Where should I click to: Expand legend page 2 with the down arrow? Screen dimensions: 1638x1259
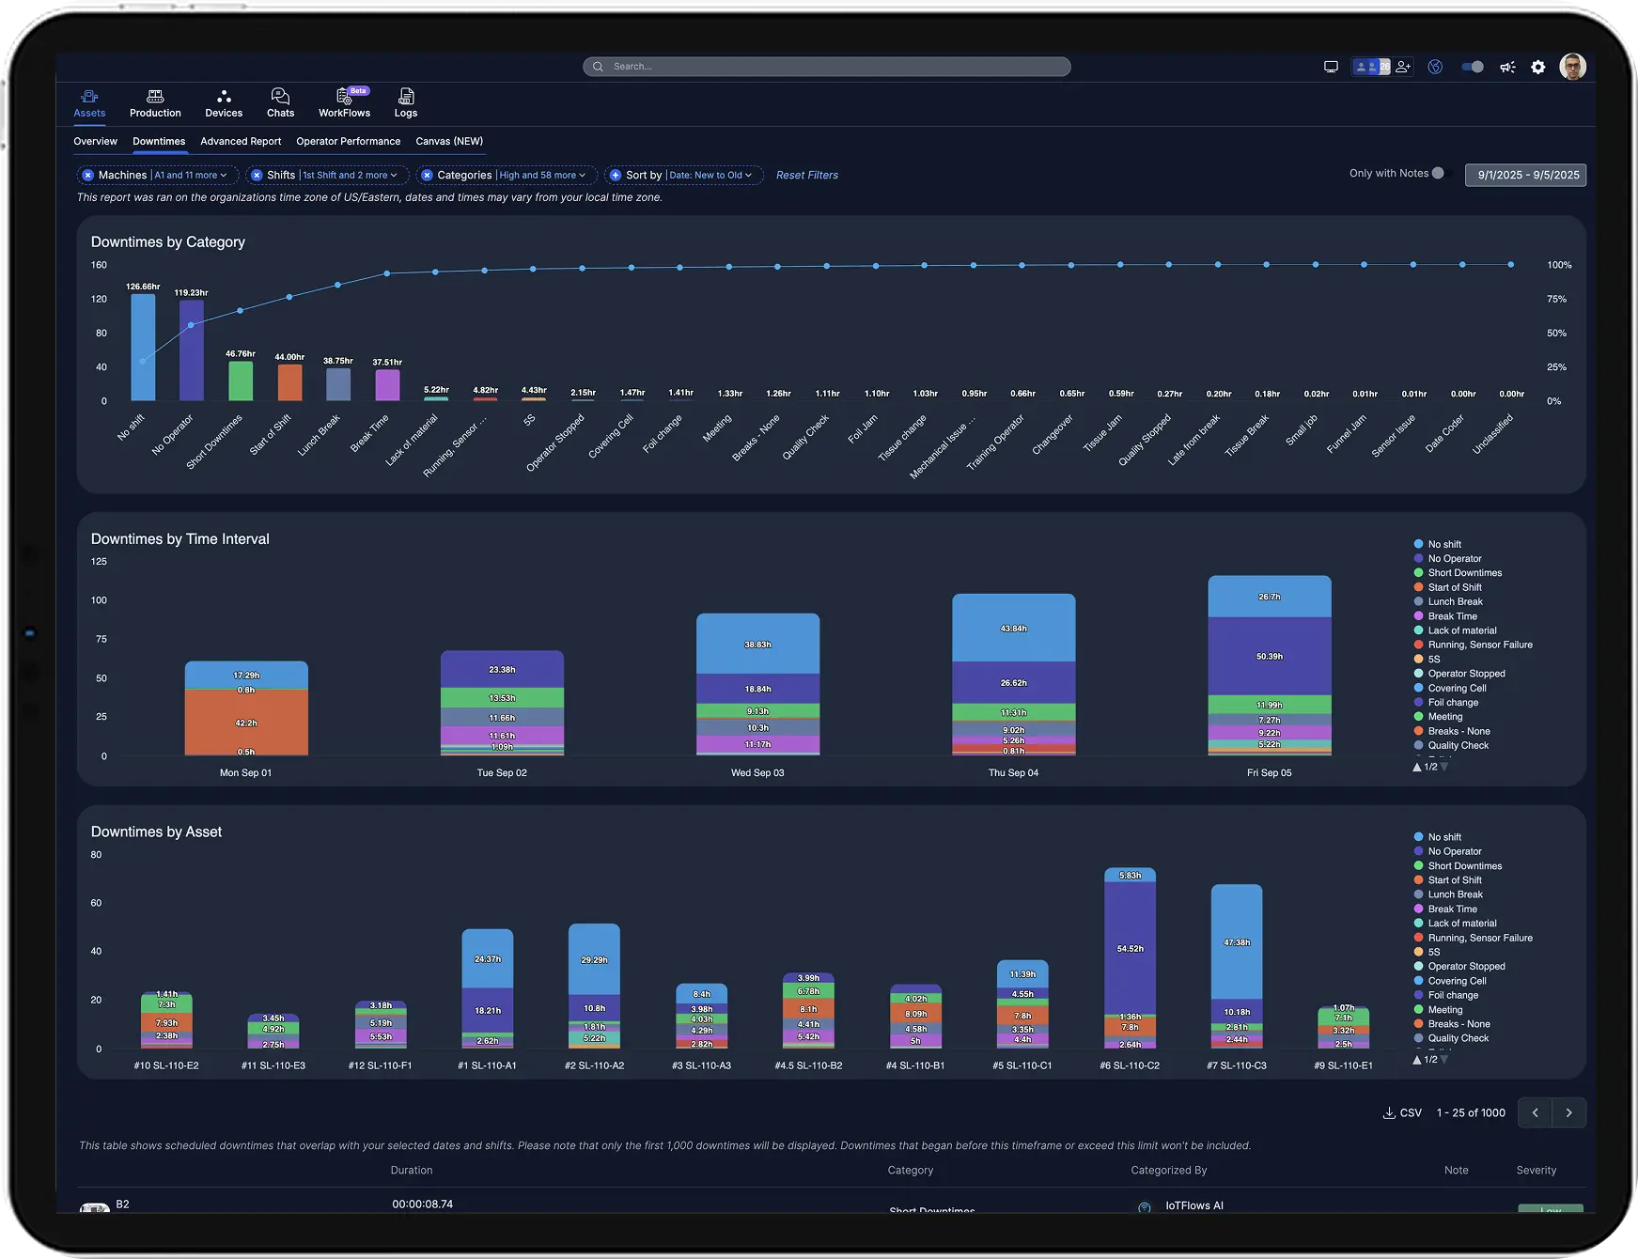coord(1443,766)
